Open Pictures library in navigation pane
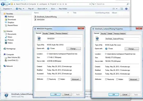 11,40
